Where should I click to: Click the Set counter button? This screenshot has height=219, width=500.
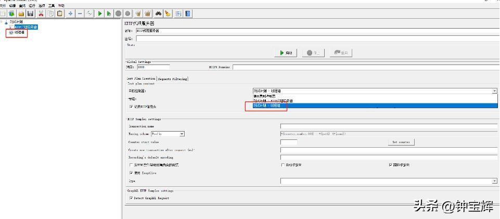[x=401, y=142]
